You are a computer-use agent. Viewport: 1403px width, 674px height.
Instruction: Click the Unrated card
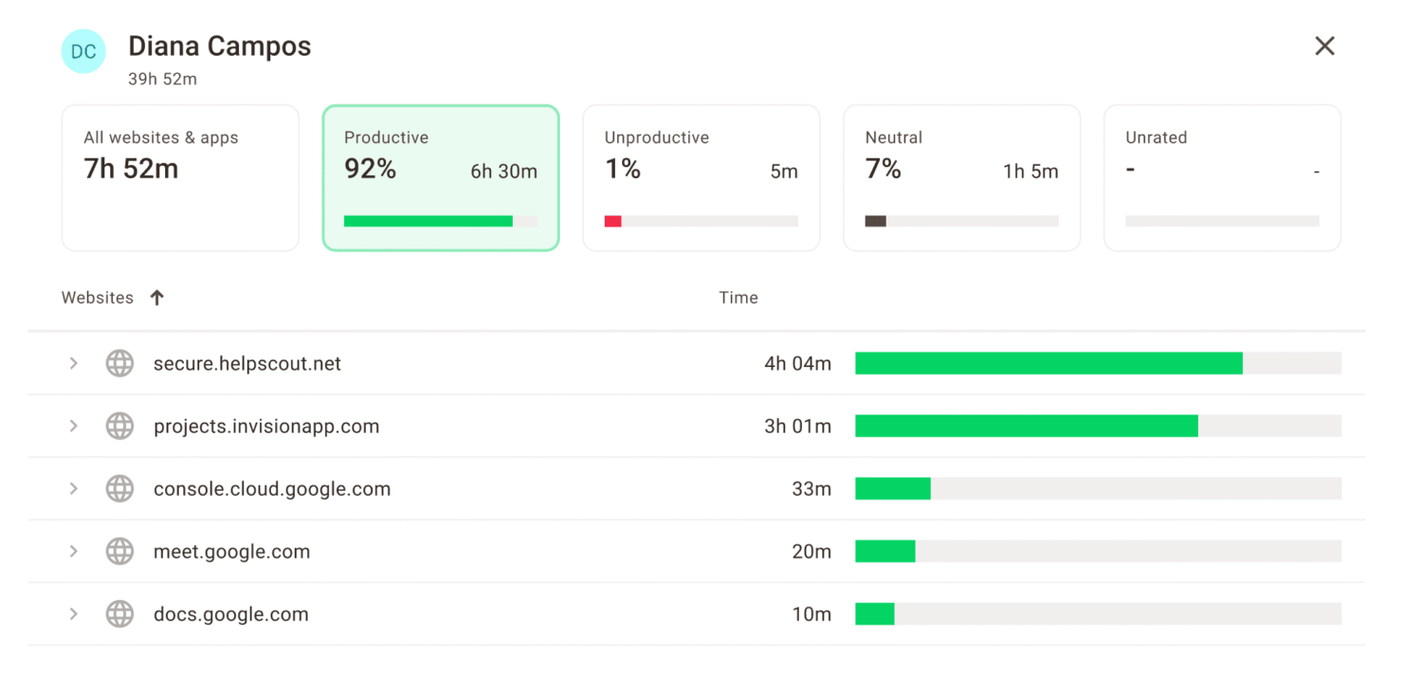[x=1222, y=177]
